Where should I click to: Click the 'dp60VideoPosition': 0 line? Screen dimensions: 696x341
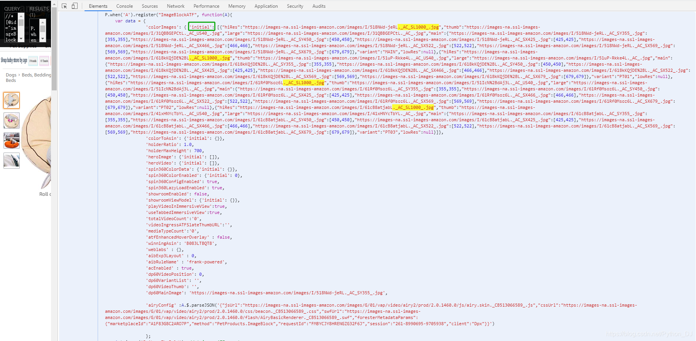click(x=175, y=274)
